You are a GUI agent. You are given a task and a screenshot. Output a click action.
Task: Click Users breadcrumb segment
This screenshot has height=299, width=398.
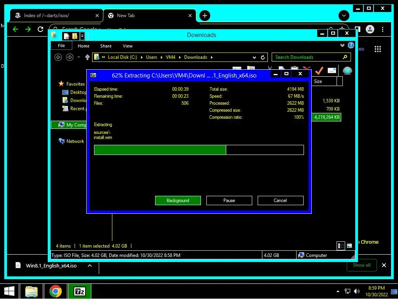(152, 57)
